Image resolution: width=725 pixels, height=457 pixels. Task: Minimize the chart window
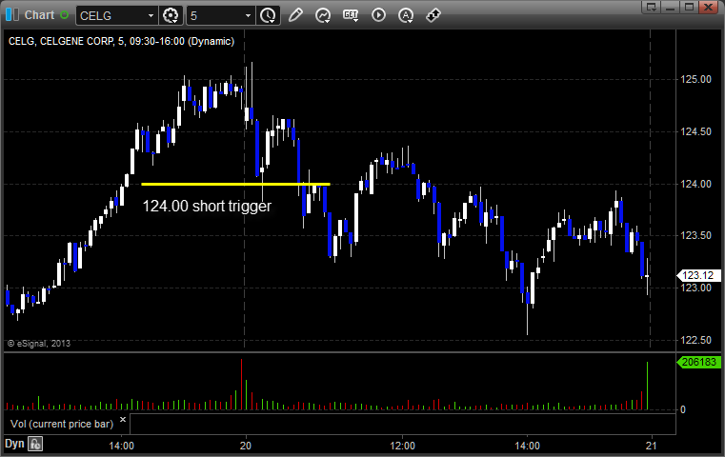pyautogui.click(x=671, y=7)
